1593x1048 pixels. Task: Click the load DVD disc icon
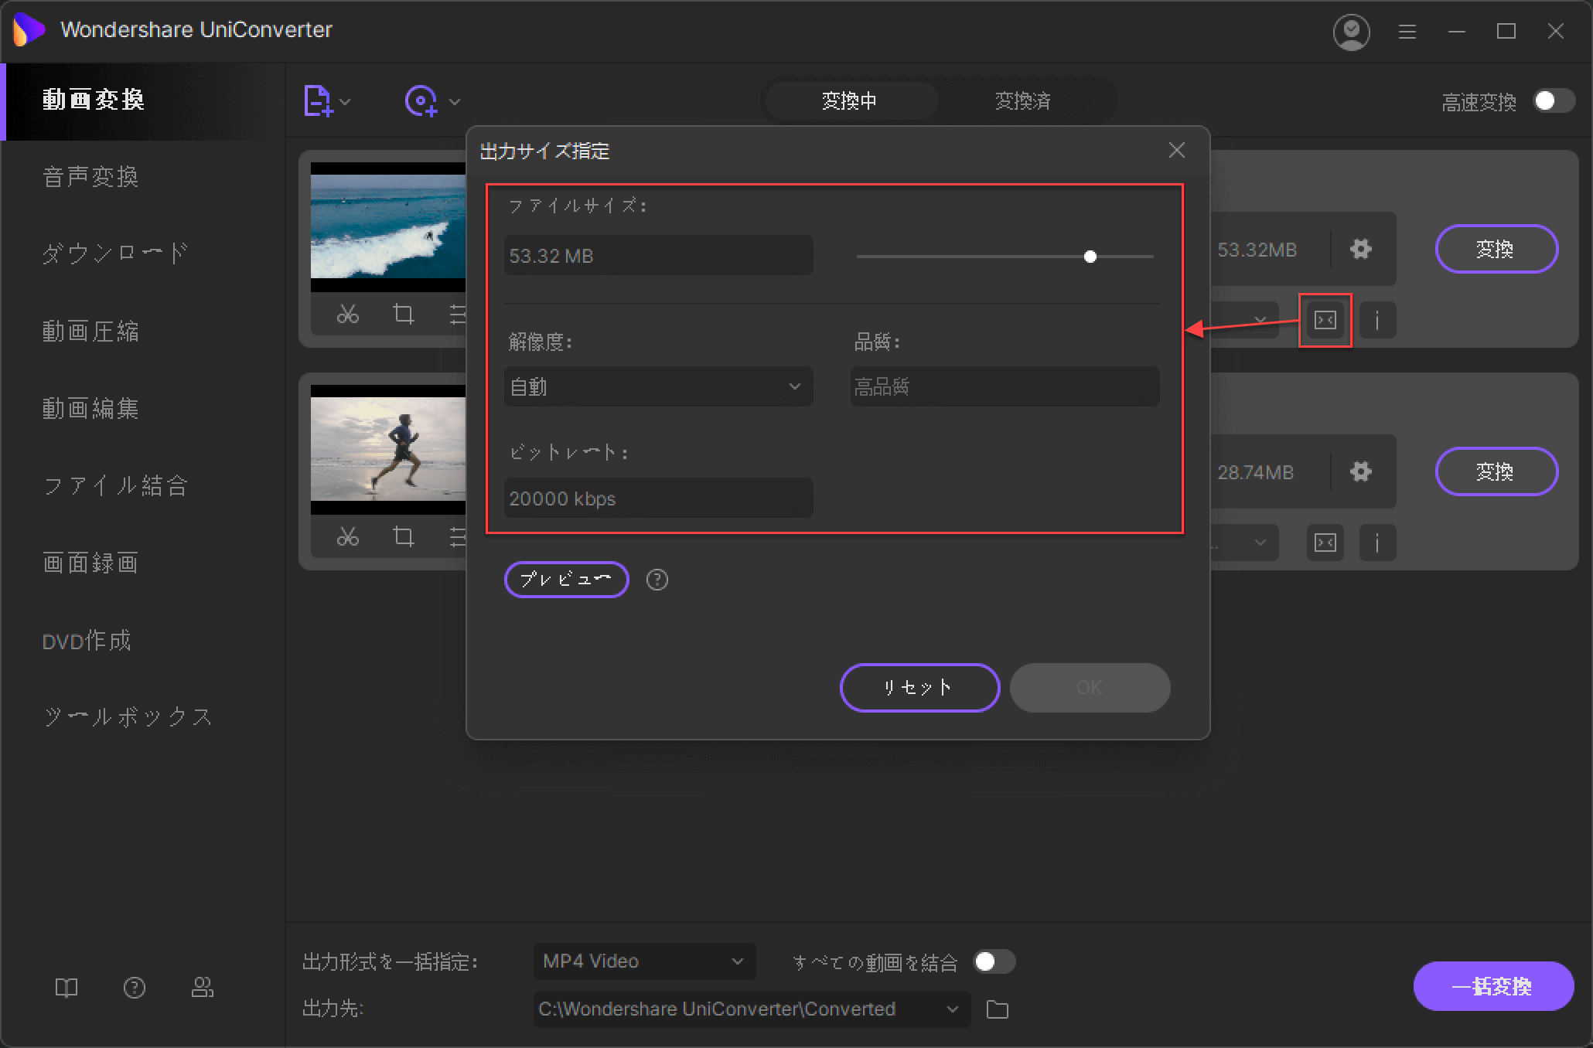click(x=421, y=101)
